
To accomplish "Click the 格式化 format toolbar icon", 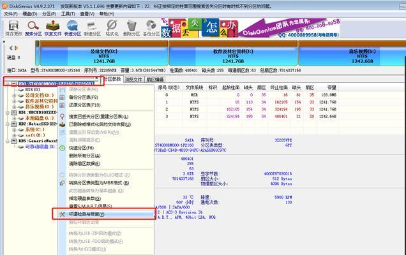I will tap(112, 26).
